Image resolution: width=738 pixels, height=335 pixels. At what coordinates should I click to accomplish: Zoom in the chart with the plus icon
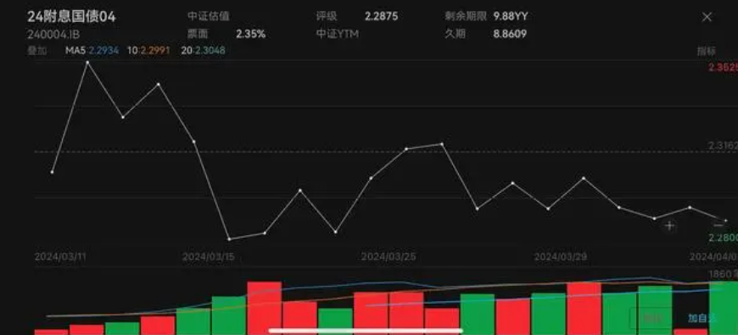click(669, 226)
